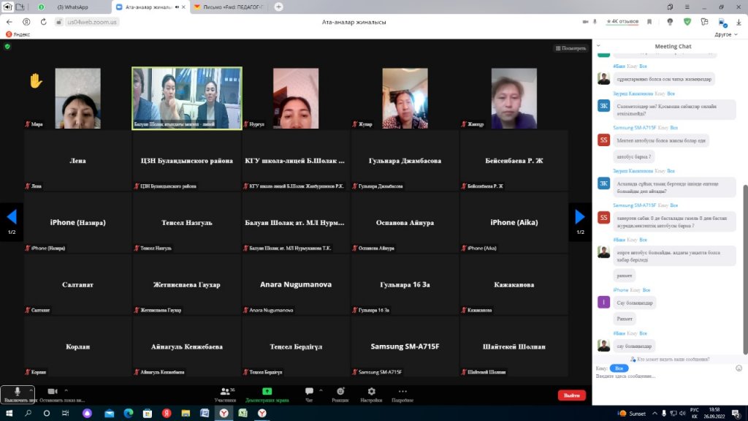This screenshot has height=421, width=748.
Task: Click the Демонстрация экрана share screen icon
Action: point(267,392)
